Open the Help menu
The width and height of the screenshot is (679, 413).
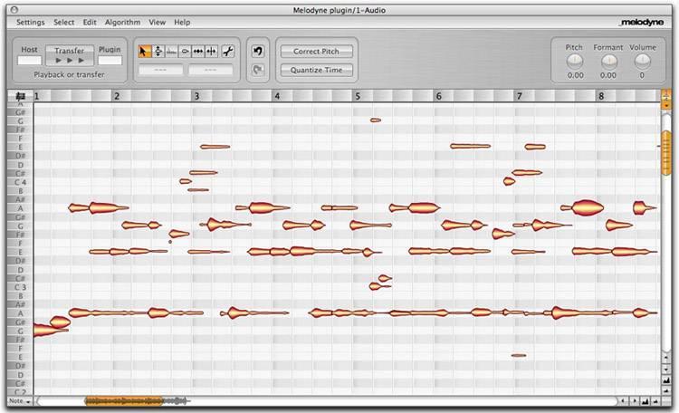[182, 22]
